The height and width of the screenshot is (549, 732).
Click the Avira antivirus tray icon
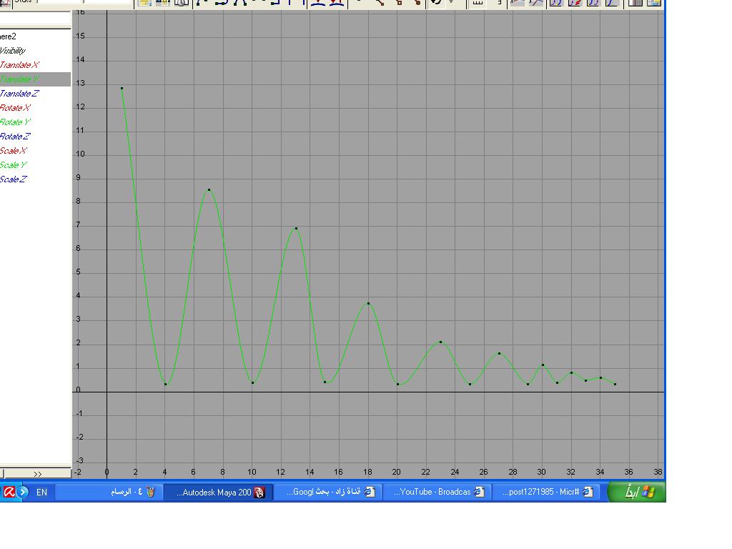(9, 492)
